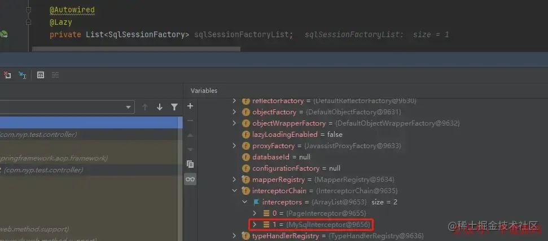Viewport: 548px width, 241px height.
Task: Click the {DefaultObjectFactory@9631} value
Action: pyautogui.click(x=354, y=112)
